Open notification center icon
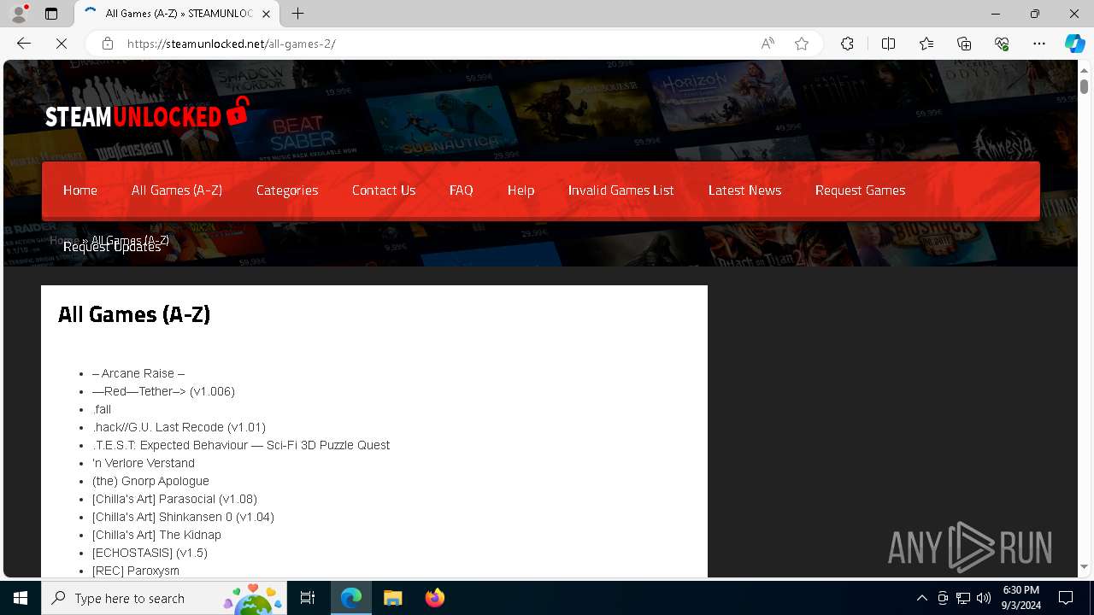1094x615 pixels. click(1066, 598)
